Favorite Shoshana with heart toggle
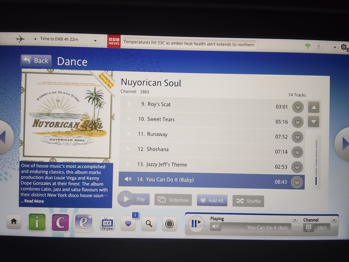Image resolution: width=349 pixels, height=262 pixels. [297, 152]
